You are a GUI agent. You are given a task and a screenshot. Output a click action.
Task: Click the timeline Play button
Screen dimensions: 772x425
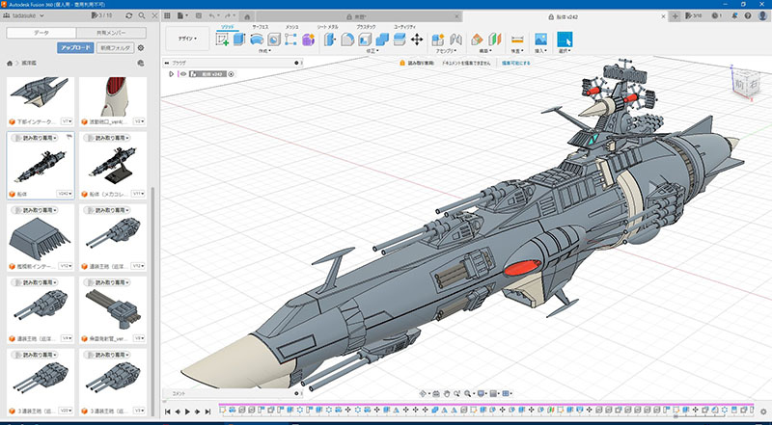tap(187, 412)
